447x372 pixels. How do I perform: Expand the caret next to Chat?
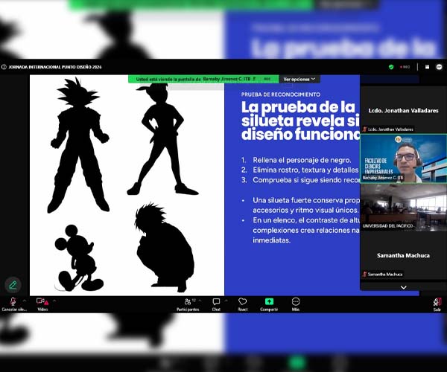(226, 301)
